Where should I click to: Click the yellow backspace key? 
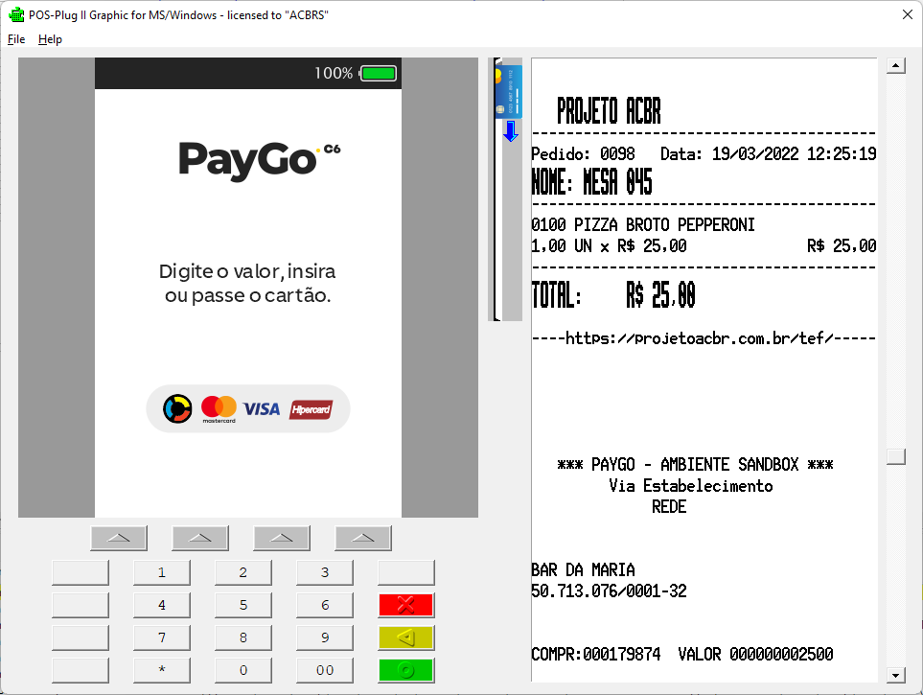point(406,637)
